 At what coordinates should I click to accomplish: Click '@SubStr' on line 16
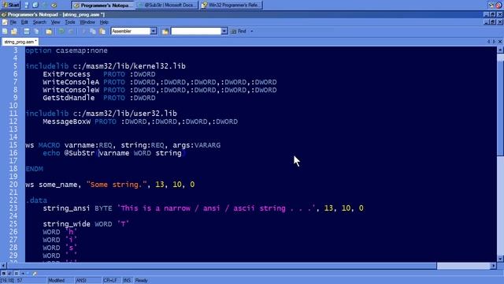click(x=80, y=153)
